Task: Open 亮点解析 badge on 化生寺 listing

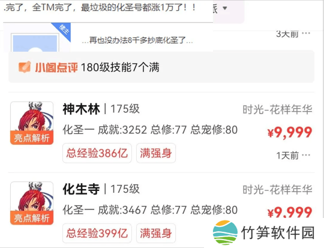Action: point(32,218)
